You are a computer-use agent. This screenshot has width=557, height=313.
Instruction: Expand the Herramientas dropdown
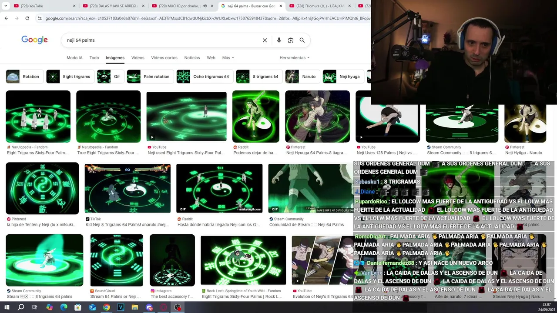[295, 58]
